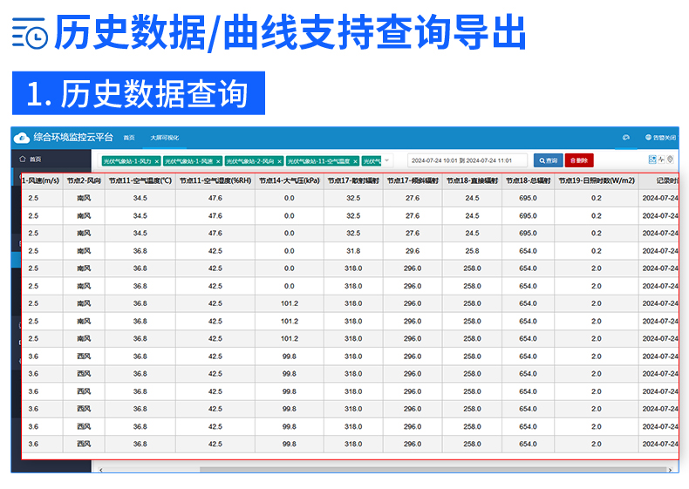Click the export table icon above the grid
The image size is (689, 489).
(x=651, y=160)
